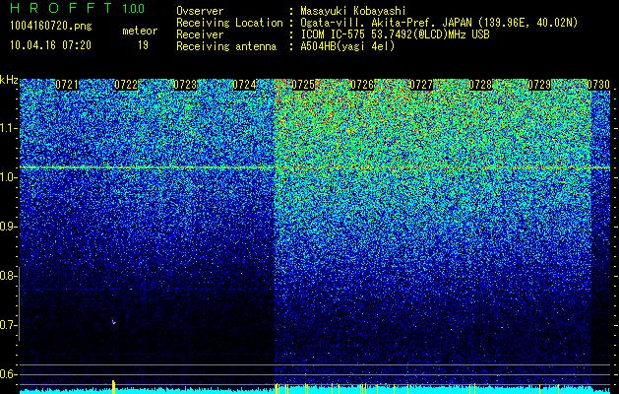Select the ICOM IC-575 53.7492 MHz USB text
This screenshot has height=394, width=619.
(395, 34)
